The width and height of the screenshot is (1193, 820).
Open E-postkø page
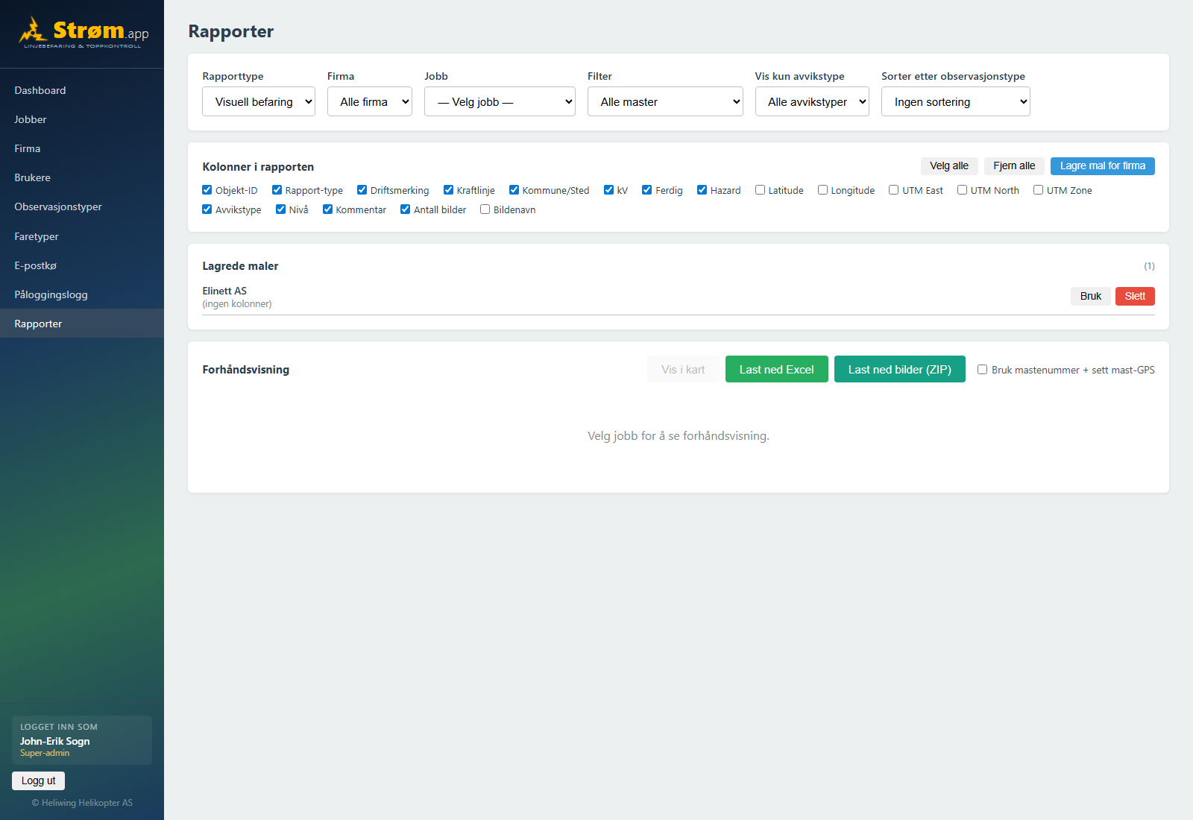coord(82,265)
